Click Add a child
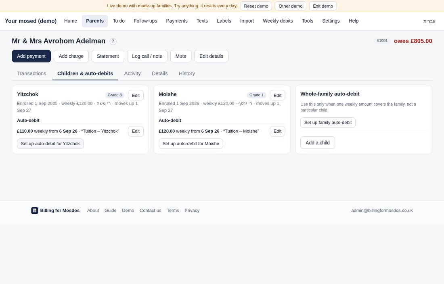The width and height of the screenshot is (444, 284). (318, 143)
